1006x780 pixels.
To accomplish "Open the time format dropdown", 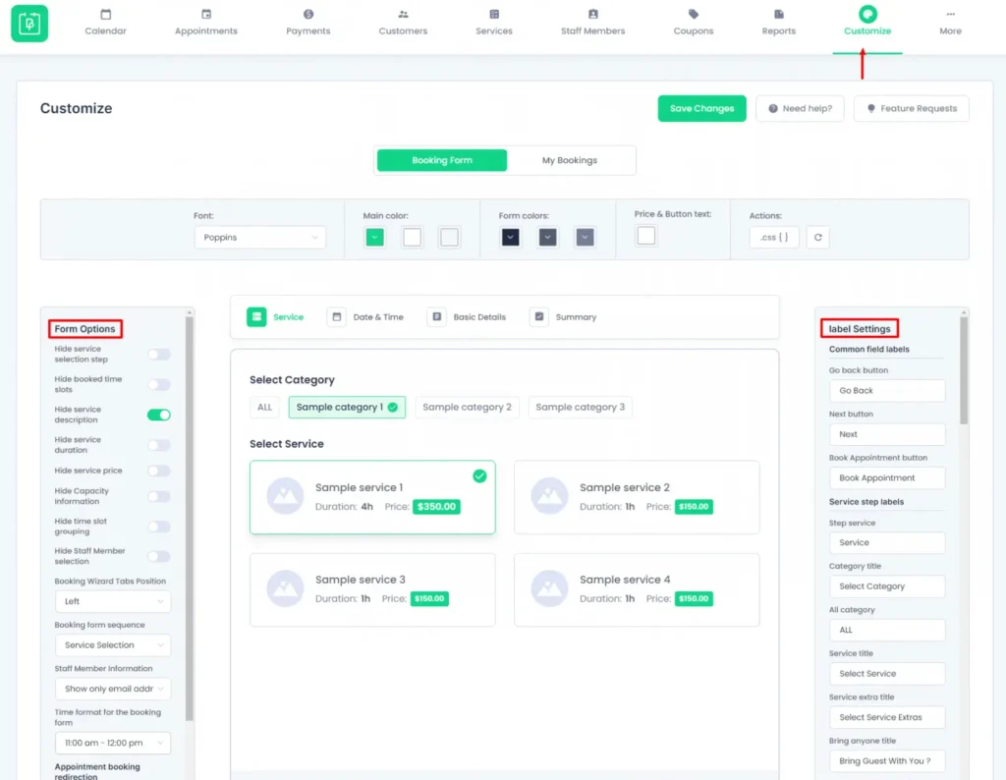I will (x=113, y=743).
